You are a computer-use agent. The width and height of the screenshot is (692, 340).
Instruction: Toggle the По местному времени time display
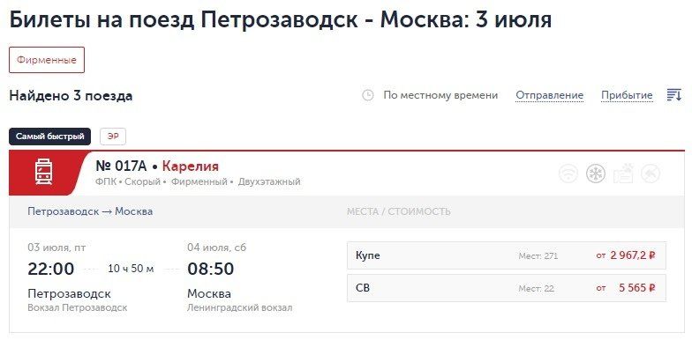pyautogui.click(x=440, y=95)
